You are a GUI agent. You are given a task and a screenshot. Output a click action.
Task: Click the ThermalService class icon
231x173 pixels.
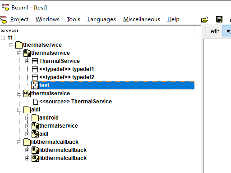point(35,61)
